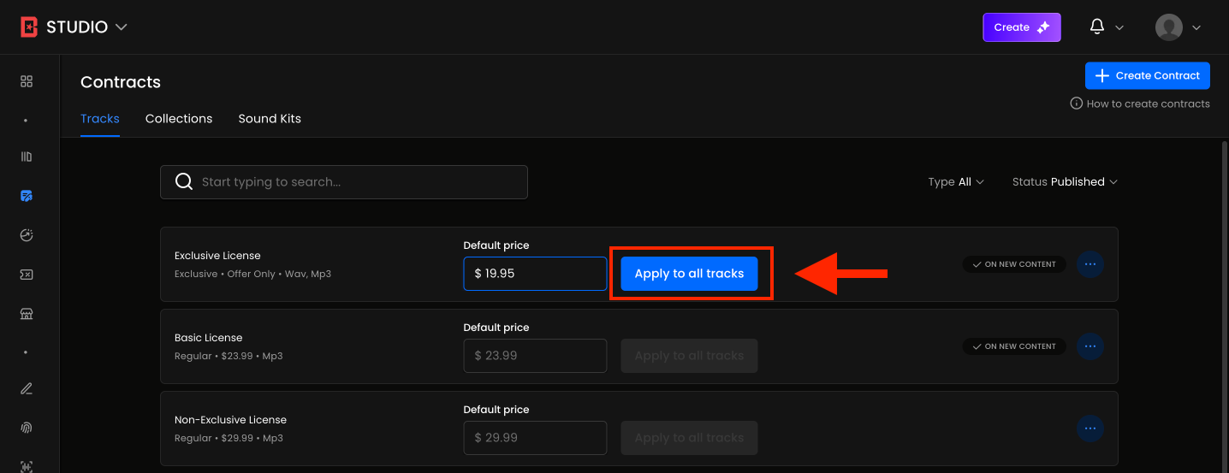Switch to the Collections tab

click(179, 119)
